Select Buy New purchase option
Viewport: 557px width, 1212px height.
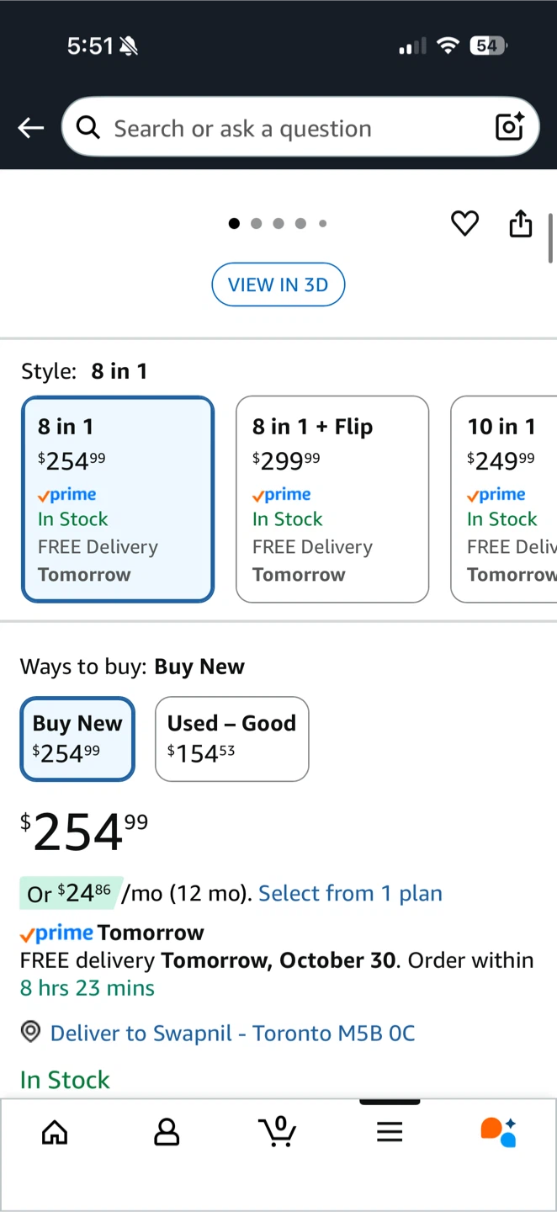(77, 738)
